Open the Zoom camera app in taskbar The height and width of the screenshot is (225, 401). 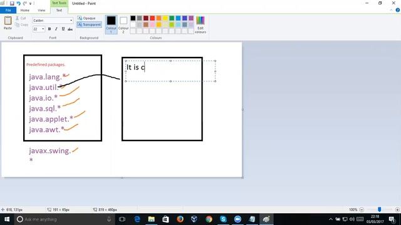237,219
